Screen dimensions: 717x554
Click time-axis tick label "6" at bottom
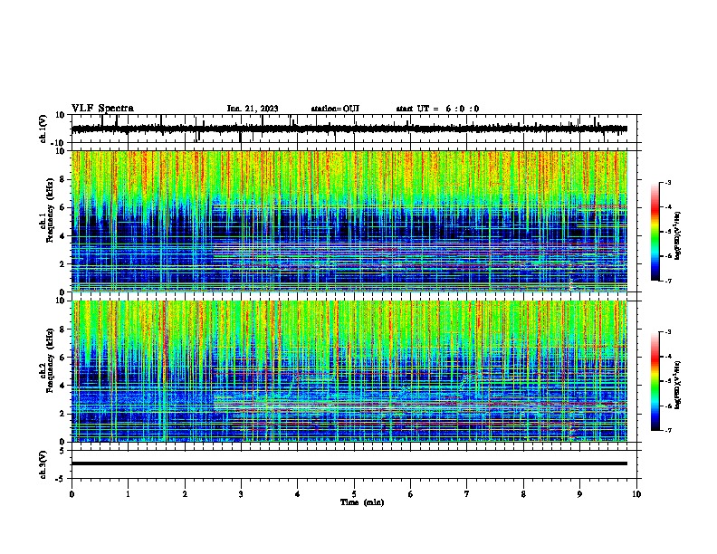click(411, 494)
